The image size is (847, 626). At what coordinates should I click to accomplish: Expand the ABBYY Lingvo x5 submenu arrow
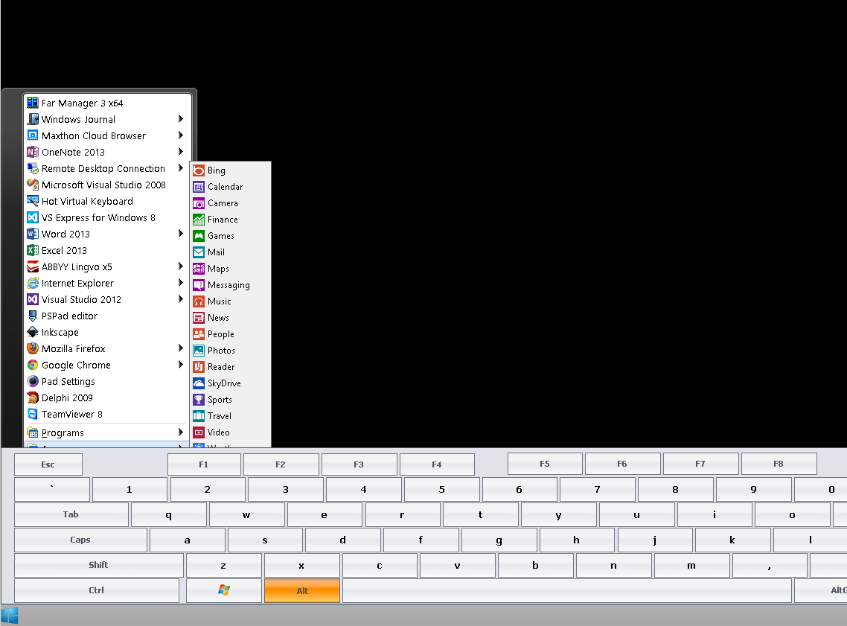(x=181, y=266)
